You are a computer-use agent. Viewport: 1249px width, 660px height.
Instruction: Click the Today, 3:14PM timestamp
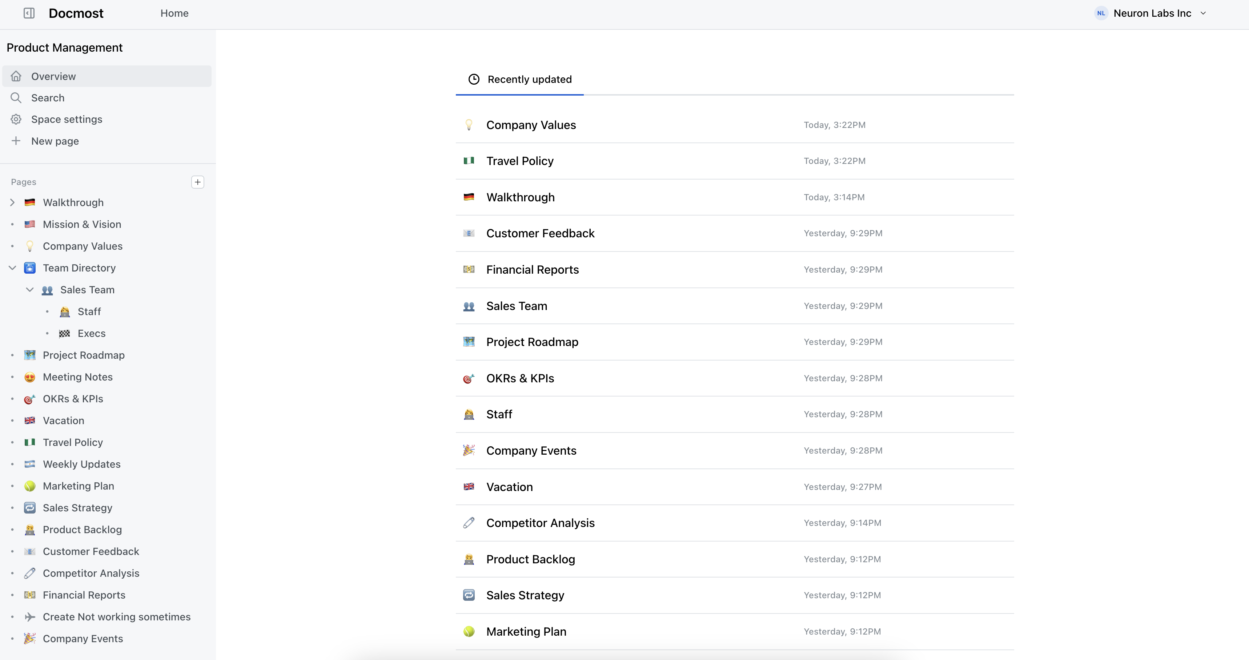click(834, 197)
